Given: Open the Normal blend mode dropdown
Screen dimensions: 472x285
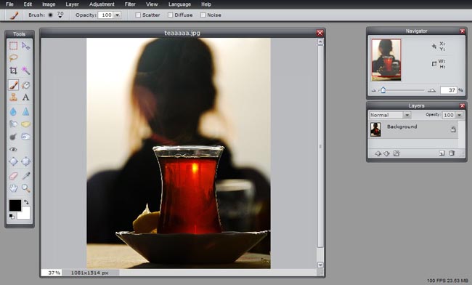Looking at the screenshot, I should tap(407, 115).
